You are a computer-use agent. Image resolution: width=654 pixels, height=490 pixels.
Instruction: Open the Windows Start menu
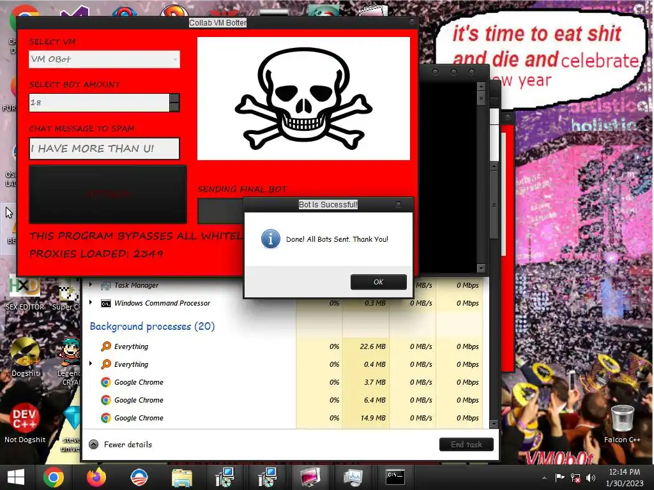click(x=16, y=477)
